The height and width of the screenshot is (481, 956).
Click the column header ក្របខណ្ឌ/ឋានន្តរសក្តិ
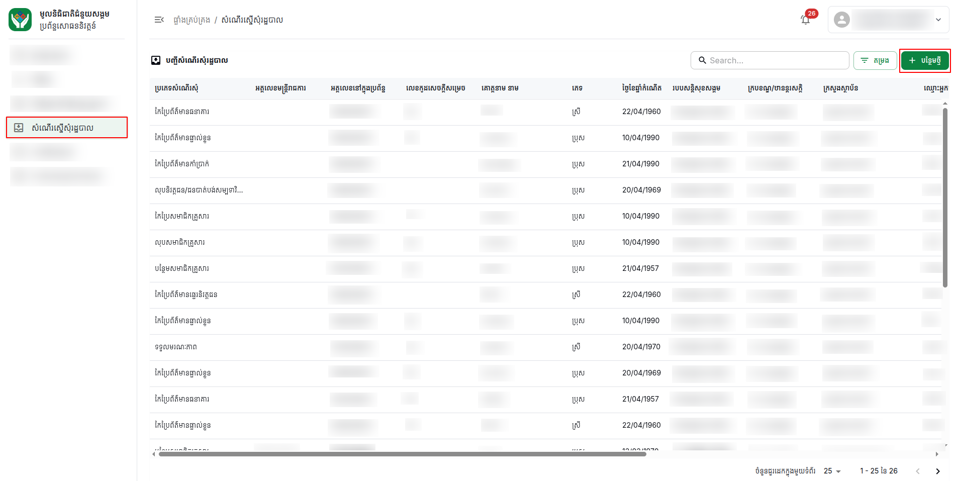(775, 88)
